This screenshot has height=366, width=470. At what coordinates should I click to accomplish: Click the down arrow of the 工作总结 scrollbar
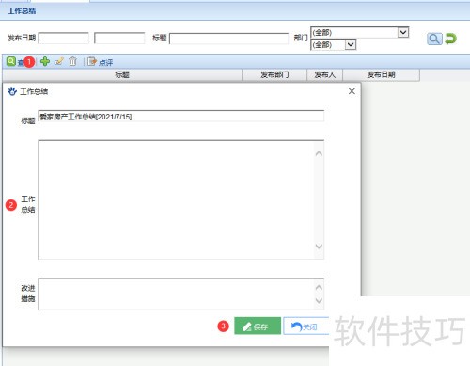[x=319, y=247]
